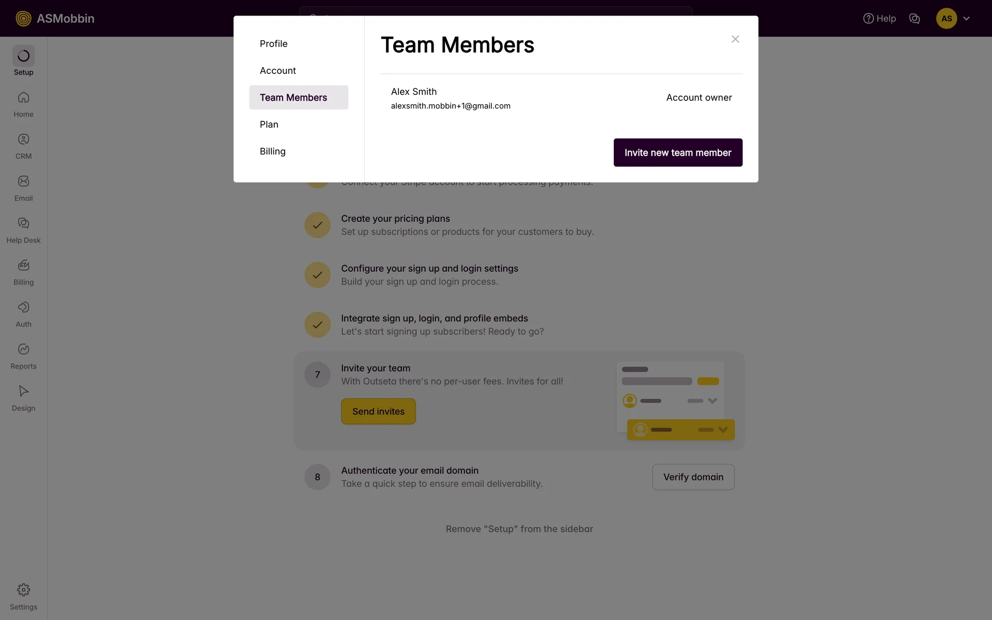
Task: Expand the account dropdown chevron
Action: [x=966, y=19]
